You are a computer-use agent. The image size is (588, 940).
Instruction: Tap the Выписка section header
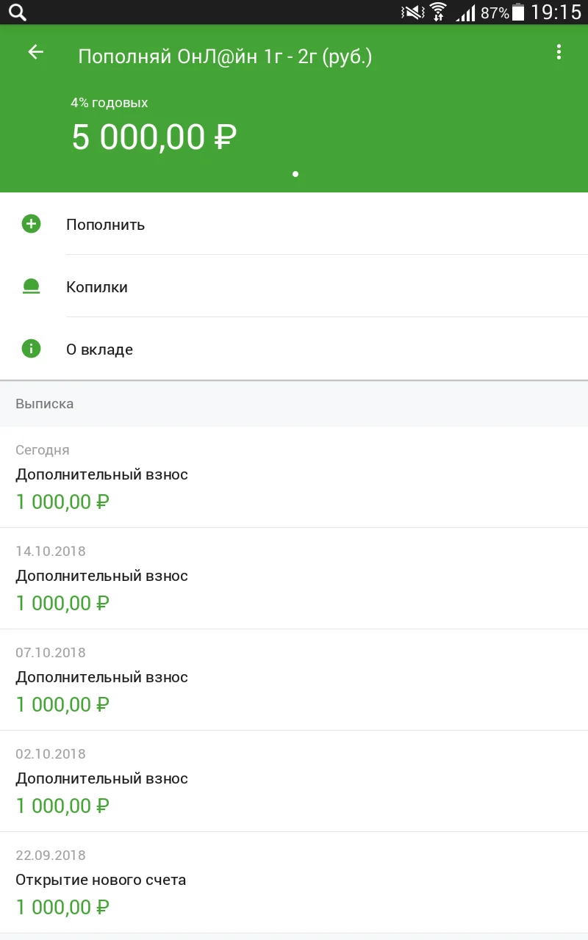tap(45, 403)
